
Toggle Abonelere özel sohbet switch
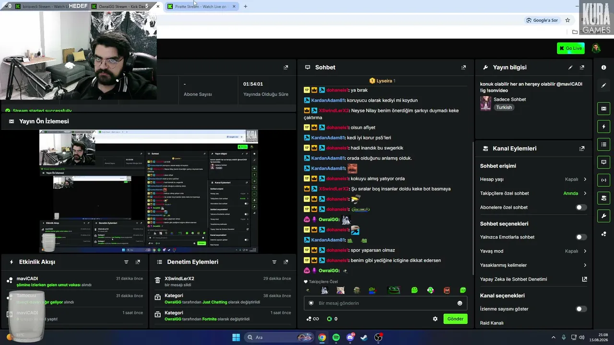580,207
